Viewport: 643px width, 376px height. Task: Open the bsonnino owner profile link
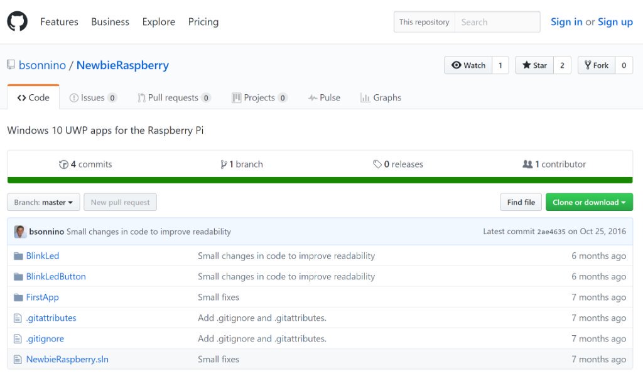[x=42, y=65]
